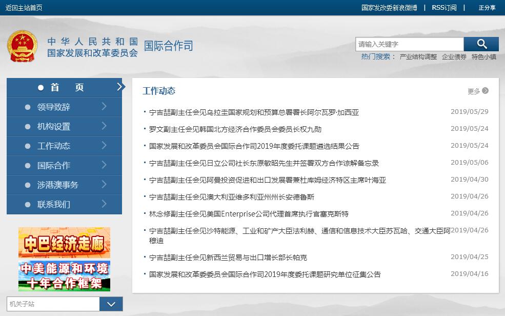Click the 返回主站首页 link
This screenshot has height=316, width=505.
(x=24, y=8)
